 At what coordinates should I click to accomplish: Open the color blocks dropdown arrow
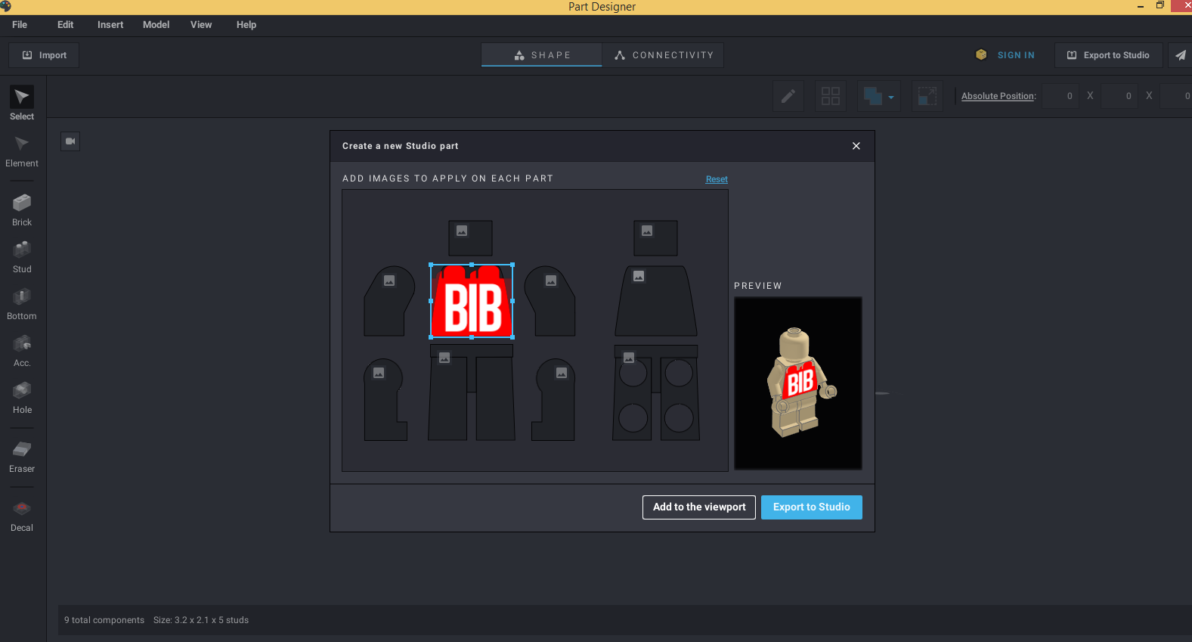[x=891, y=97]
